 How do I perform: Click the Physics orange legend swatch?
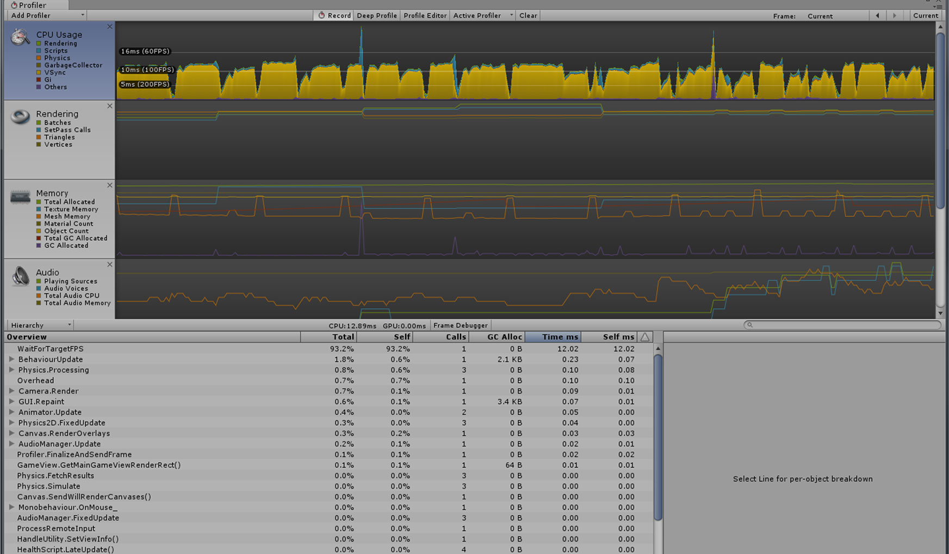tap(38, 58)
